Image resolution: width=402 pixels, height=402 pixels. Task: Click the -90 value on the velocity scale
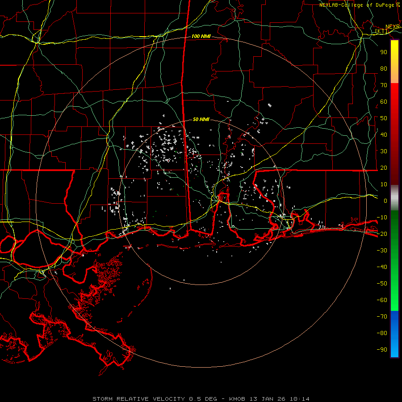point(382,350)
